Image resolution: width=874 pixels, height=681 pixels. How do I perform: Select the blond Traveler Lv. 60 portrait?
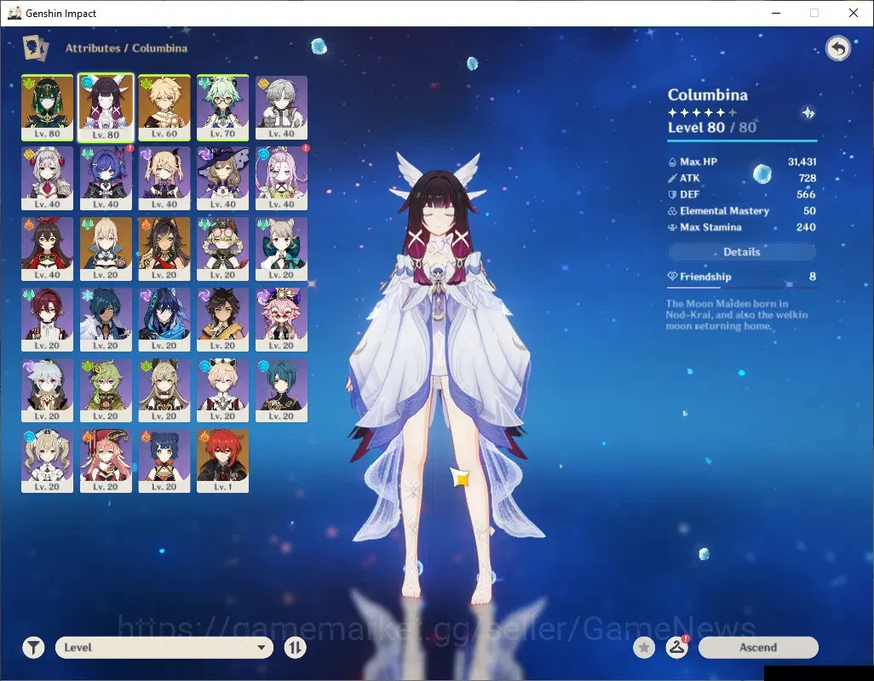[164, 107]
